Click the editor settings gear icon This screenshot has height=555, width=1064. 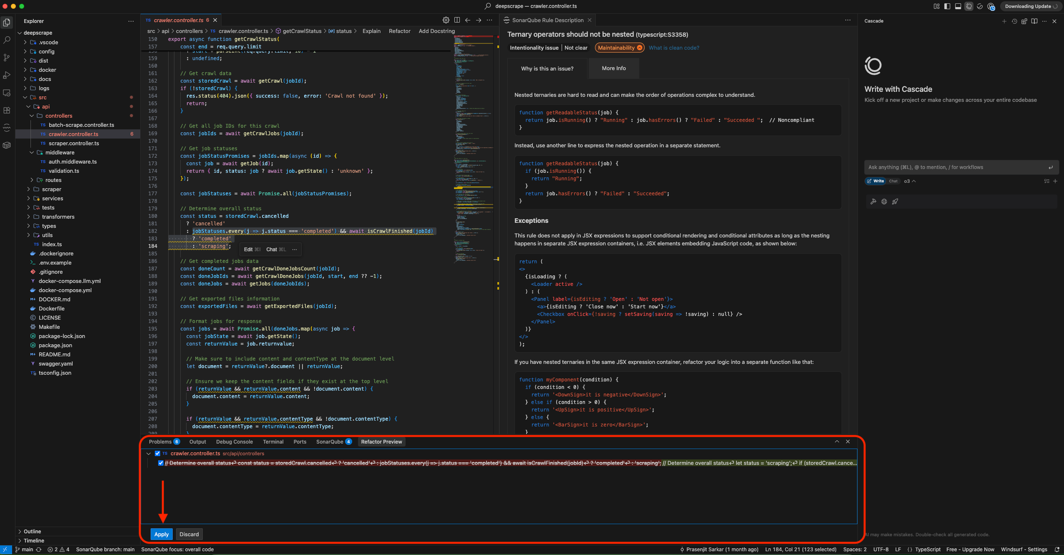pyautogui.click(x=446, y=20)
